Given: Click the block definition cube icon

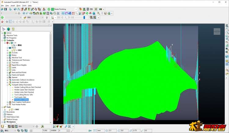Looking at the screenshot, I should (x=15, y=9).
